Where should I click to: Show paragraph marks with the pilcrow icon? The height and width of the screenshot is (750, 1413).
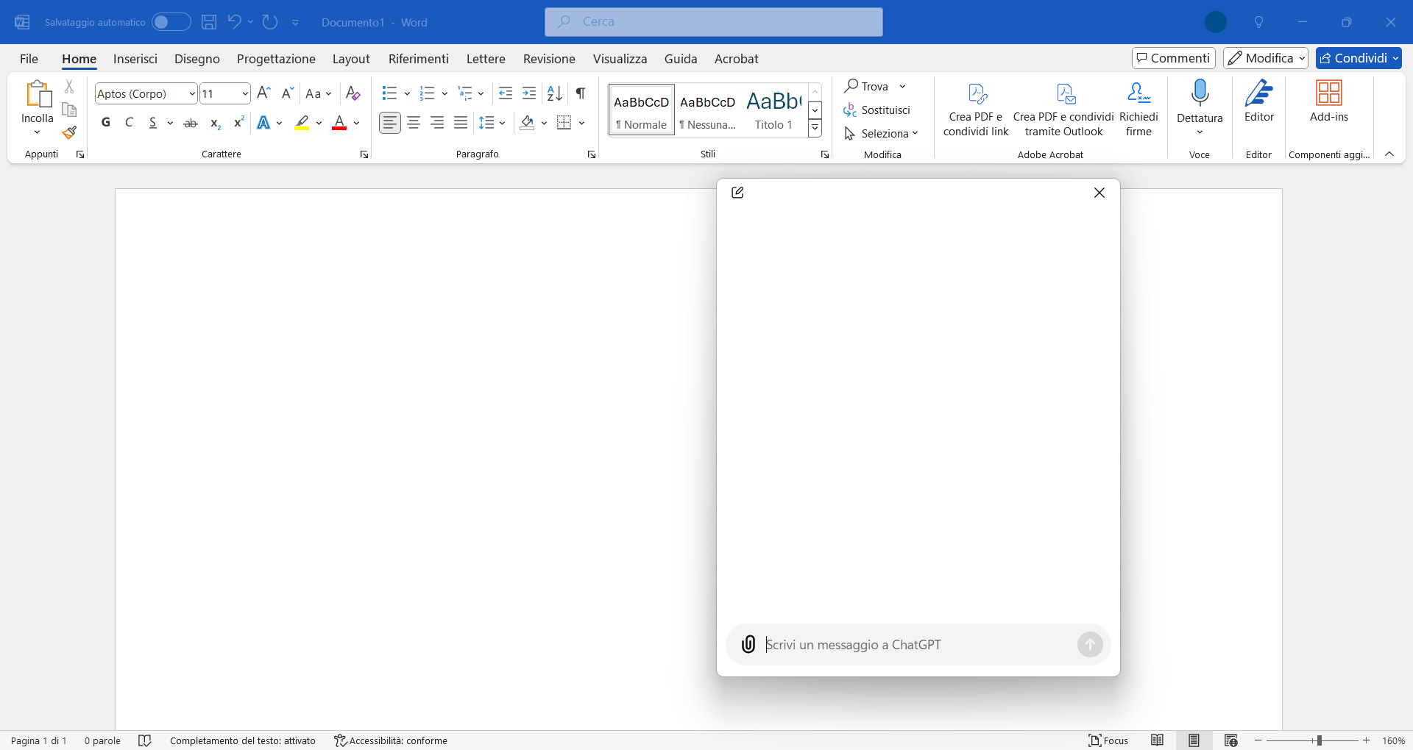click(581, 93)
